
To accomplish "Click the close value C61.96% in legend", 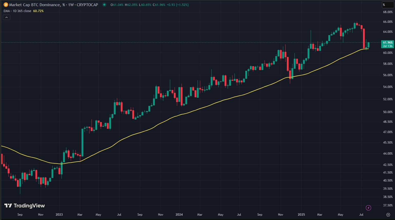I will pos(159,5).
